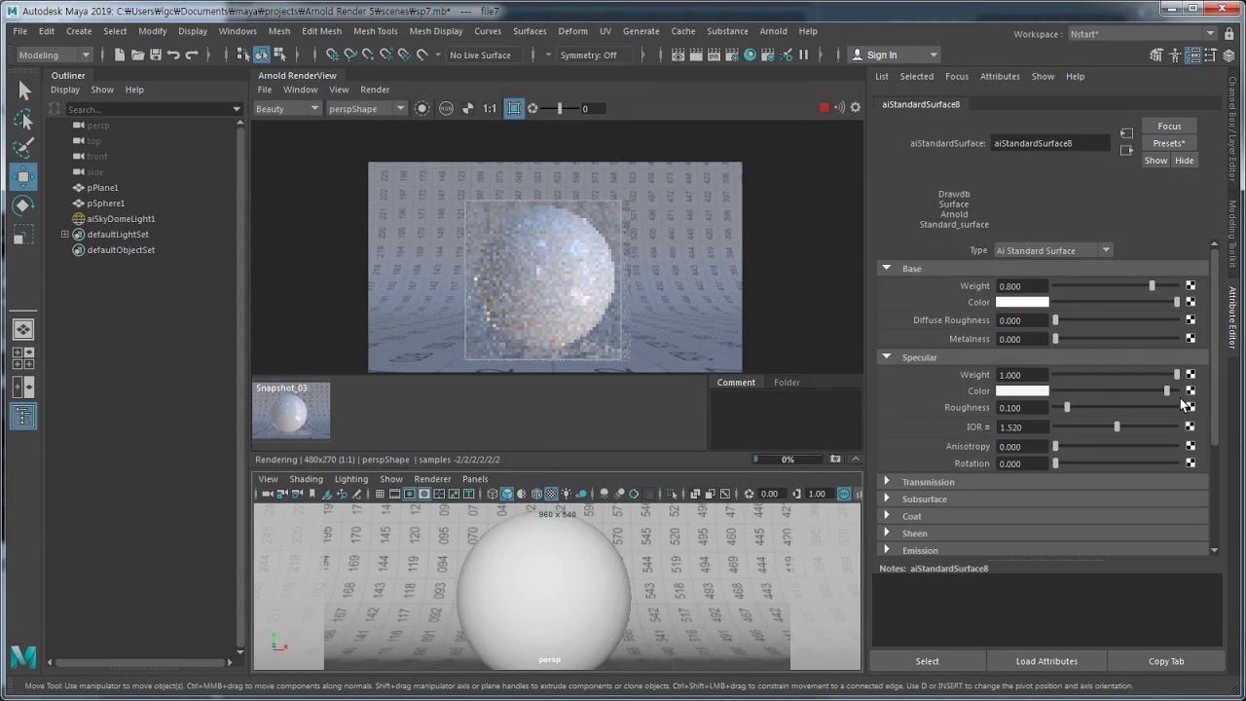Expand the Subsurface section
This screenshot has width=1246, height=701.
[x=886, y=498]
